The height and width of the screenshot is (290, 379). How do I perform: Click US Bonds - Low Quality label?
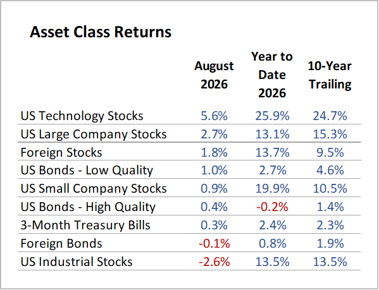coord(87,171)
